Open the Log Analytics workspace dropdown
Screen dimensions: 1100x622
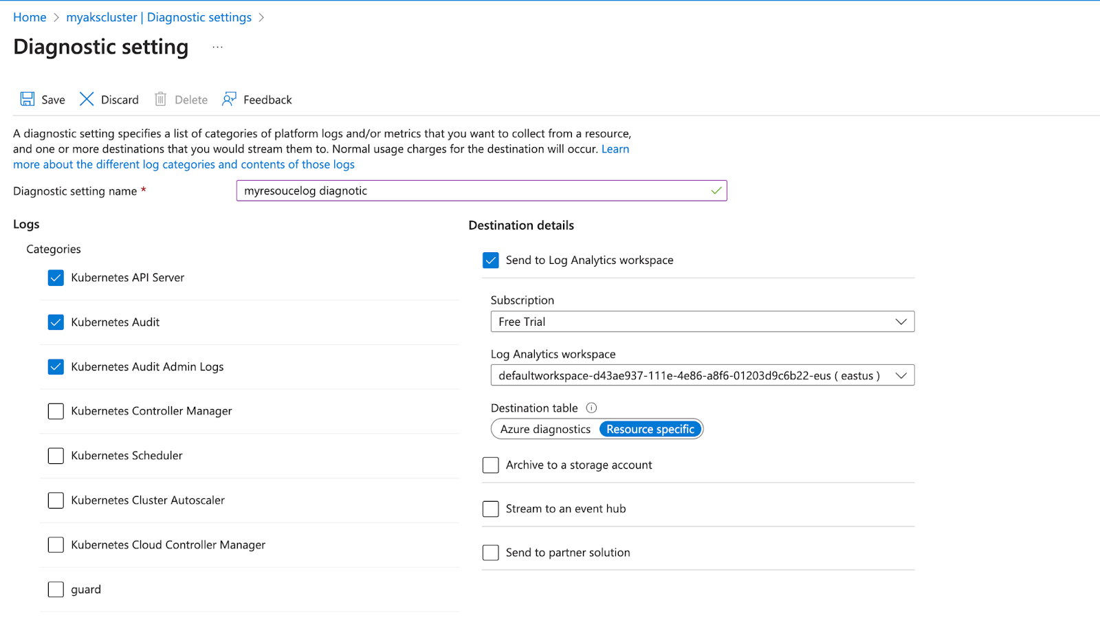(703, 375)
